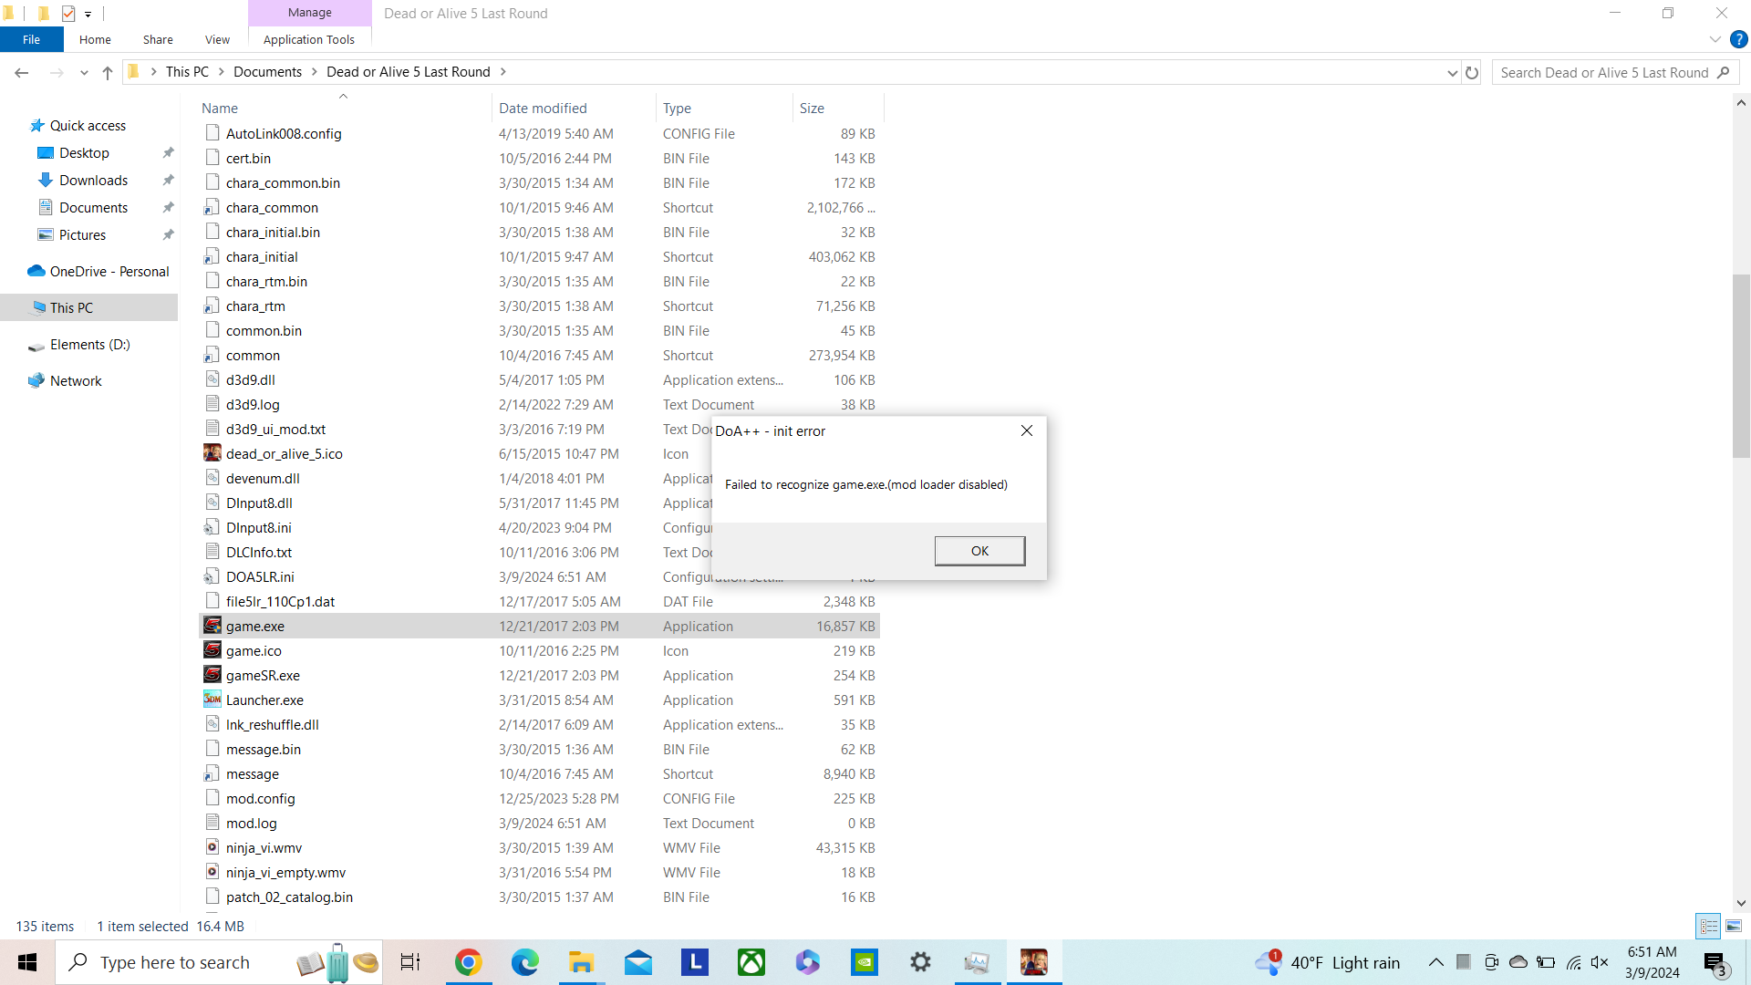Open recent locations dropdown arrow
Screen dimensions: 1751x985
click(84, 72)
